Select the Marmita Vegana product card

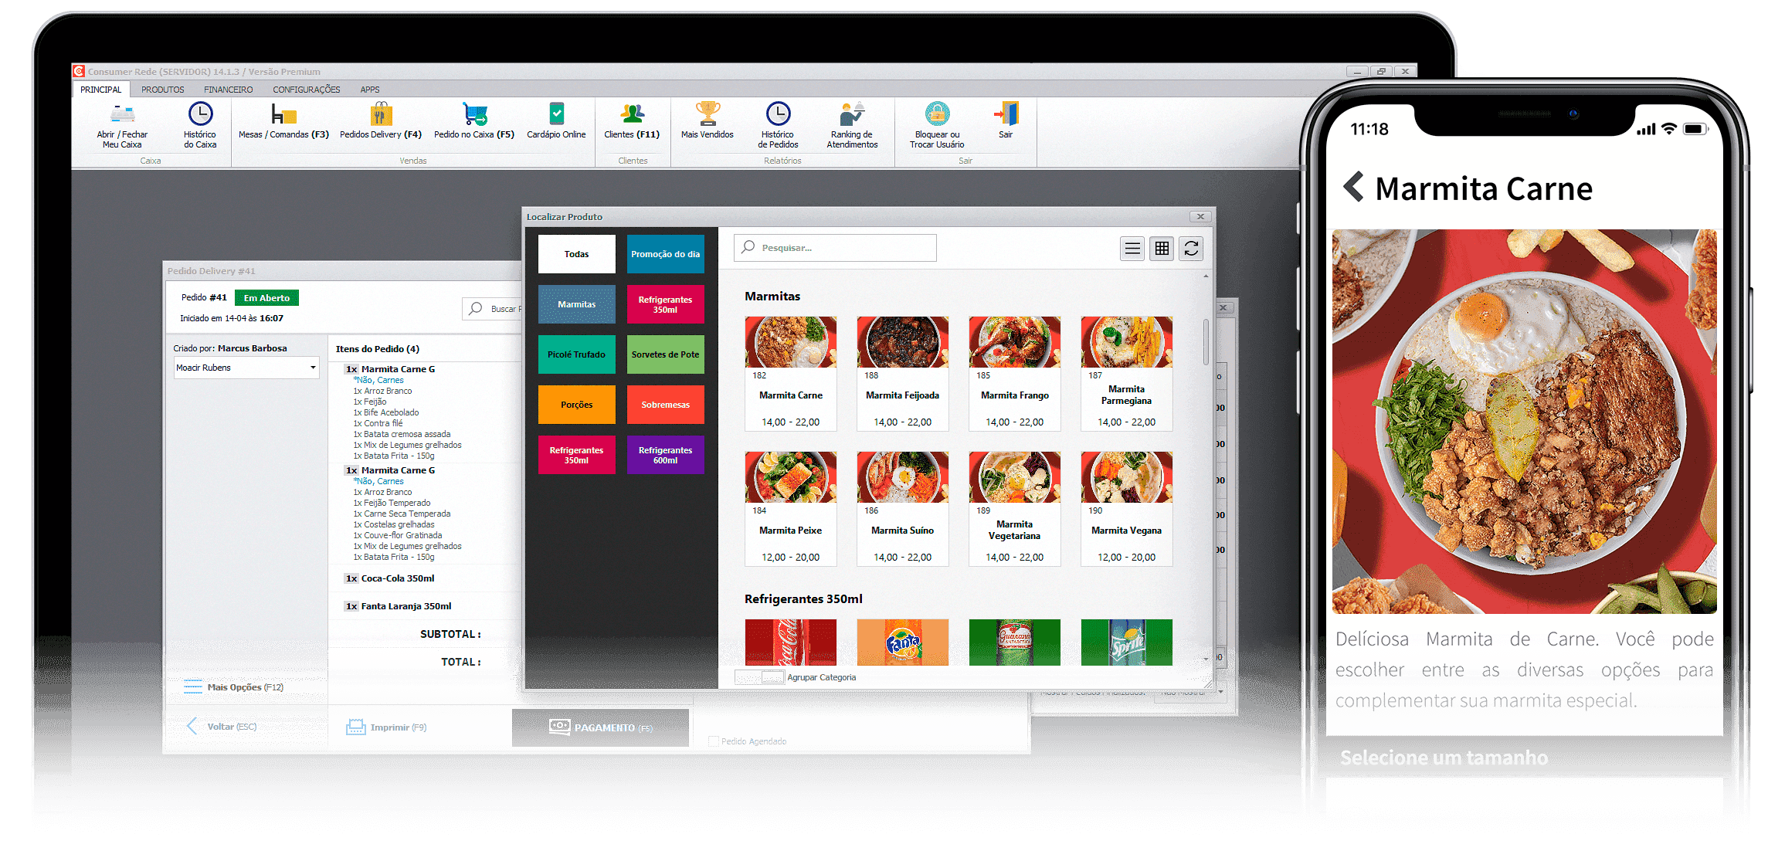click(x=1127, y=509)
